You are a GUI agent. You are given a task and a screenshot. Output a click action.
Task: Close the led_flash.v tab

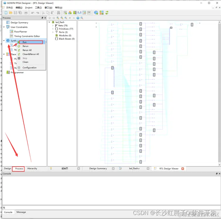tap(148, 169)
